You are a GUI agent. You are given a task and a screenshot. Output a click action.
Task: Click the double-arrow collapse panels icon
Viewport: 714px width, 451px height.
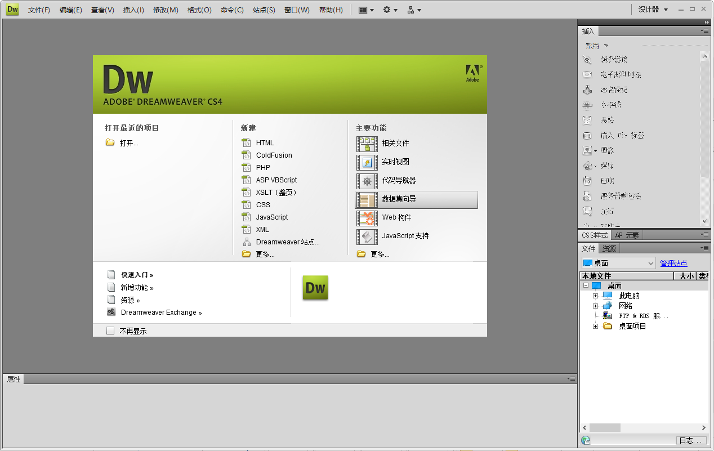707,22
